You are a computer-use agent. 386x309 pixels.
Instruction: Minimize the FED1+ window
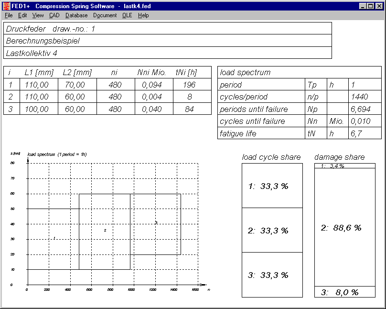(x=362, y=6)
